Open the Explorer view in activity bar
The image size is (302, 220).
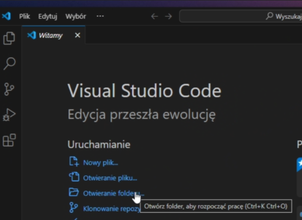[9, 38]
